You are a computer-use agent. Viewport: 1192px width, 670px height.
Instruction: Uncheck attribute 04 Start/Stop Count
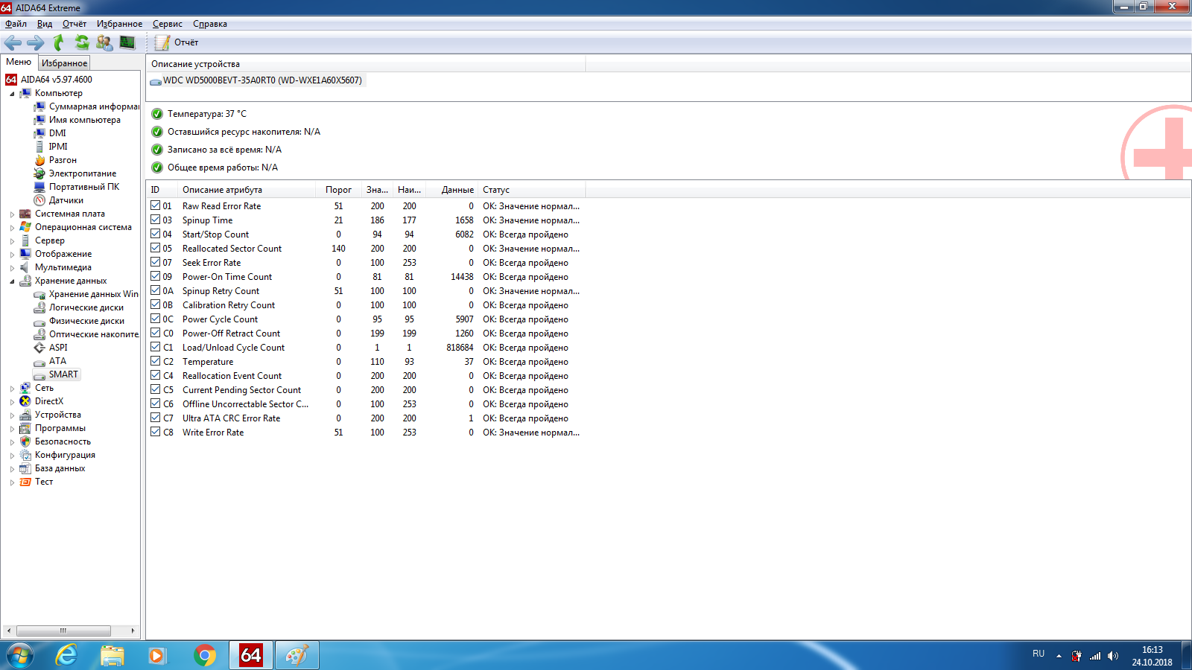pos(156,234)
